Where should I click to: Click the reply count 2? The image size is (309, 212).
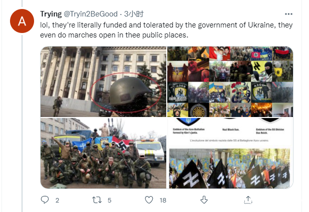(x=57, y=200)
